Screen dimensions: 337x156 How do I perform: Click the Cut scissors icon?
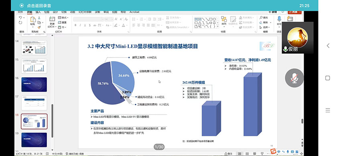[39, 18]
